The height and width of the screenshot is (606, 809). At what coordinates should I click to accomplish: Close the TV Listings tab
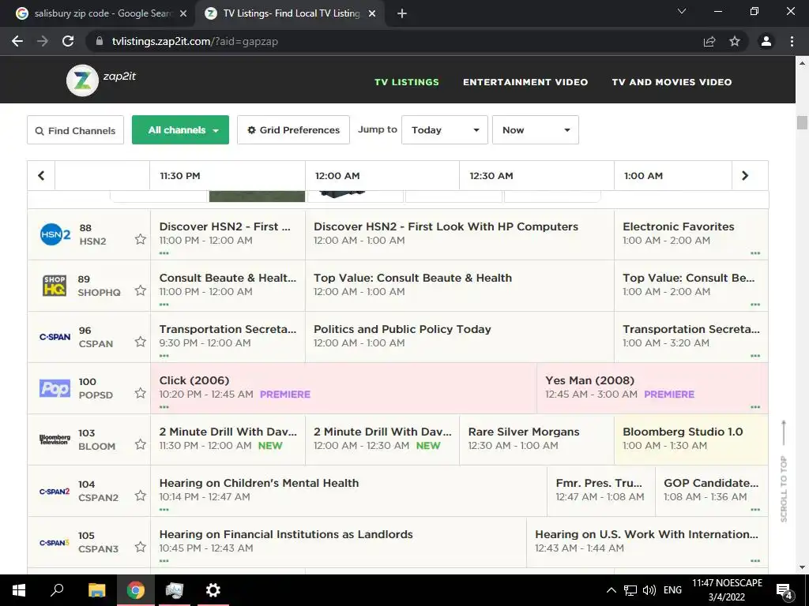click(372, 14)
